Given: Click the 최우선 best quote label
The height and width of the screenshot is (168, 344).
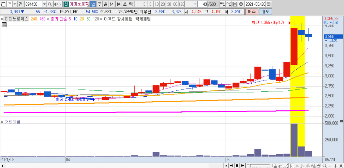Looking at the screenshot, I should point(146,12).
